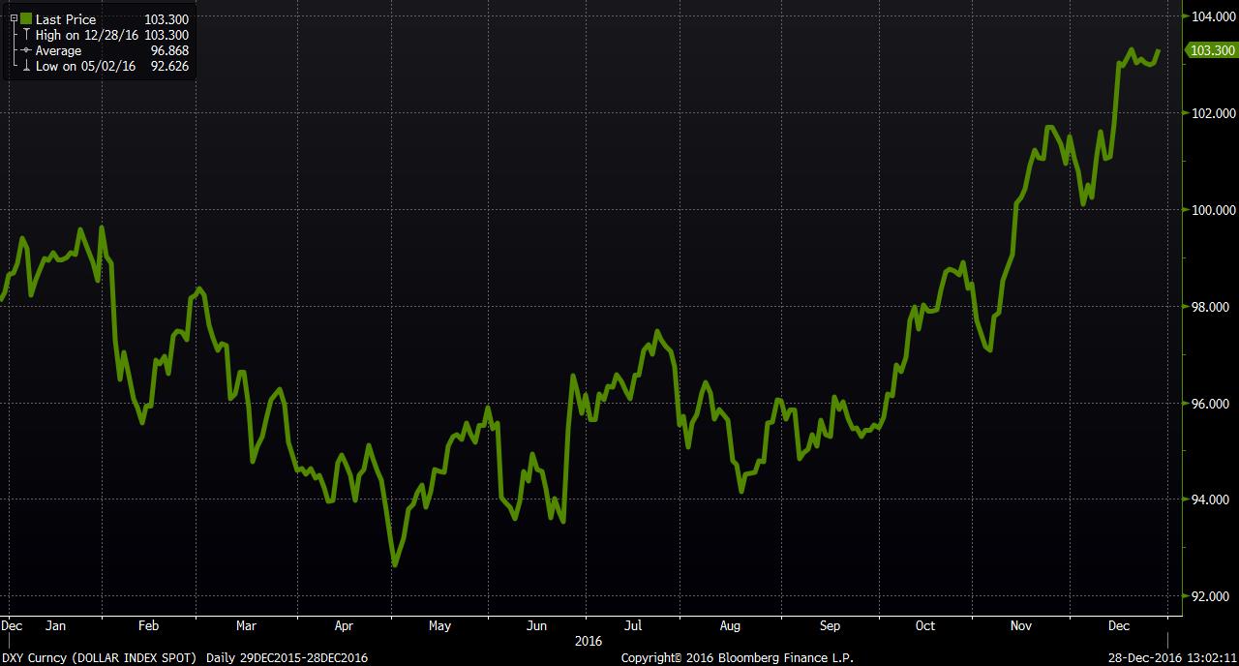
Task: Collapse the Last Price legend tree
Action: (x=14, y=19)
